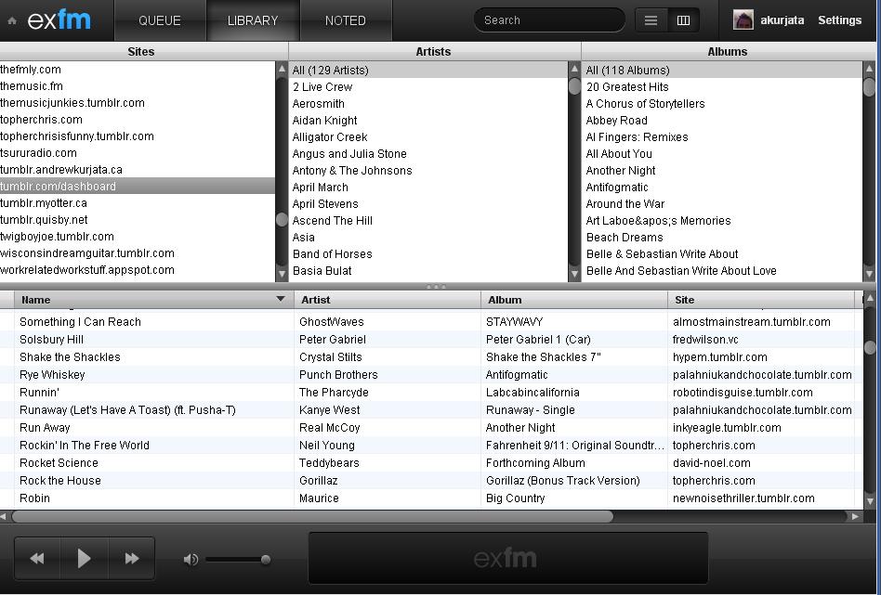
Task: Select album Abbey Road
Action: click(x=722, y=121)
